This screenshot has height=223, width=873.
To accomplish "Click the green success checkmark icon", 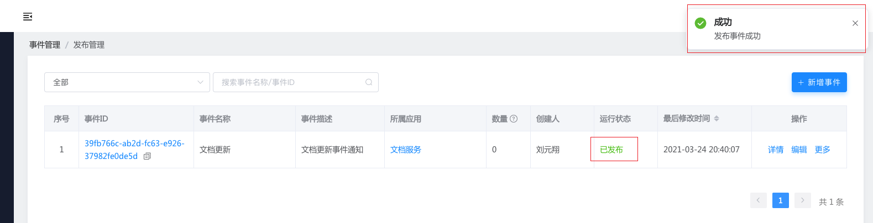I will pyautogui.click(x=701, y=23).
